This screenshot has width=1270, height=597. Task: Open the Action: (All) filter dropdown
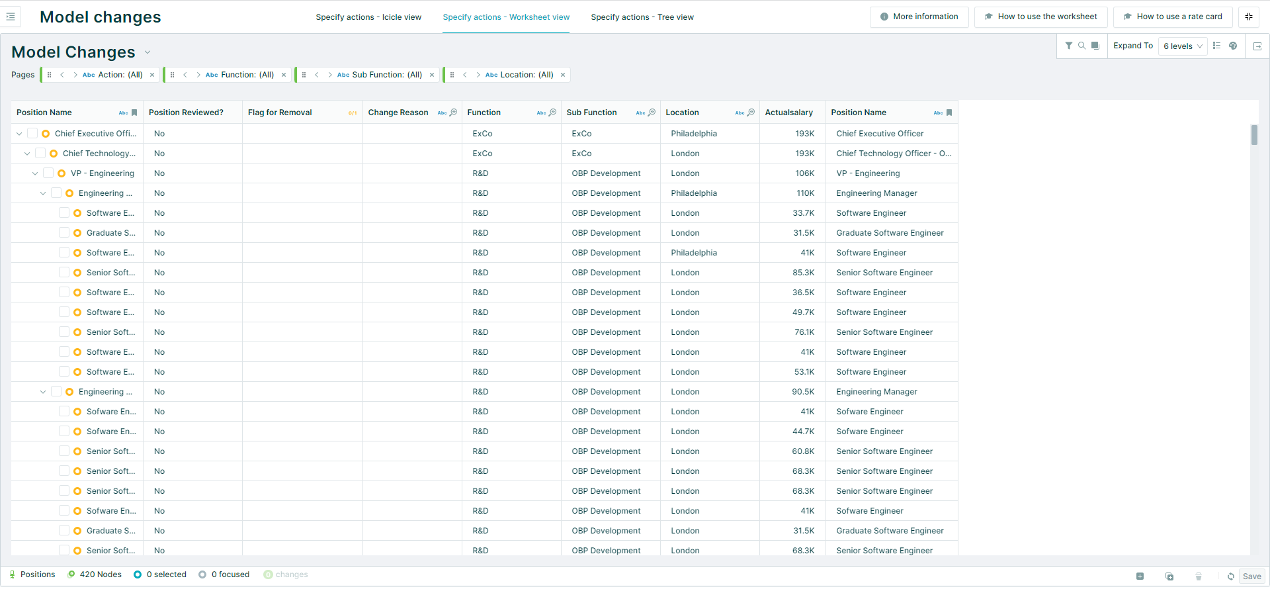point(120,75)
